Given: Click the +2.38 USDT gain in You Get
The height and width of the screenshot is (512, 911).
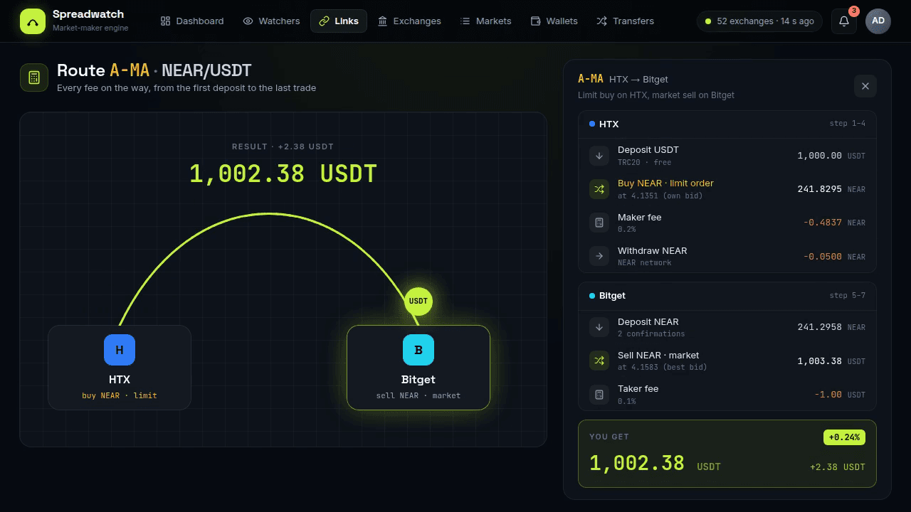Looking at the screenshot, I should click(x=838, y=467).
